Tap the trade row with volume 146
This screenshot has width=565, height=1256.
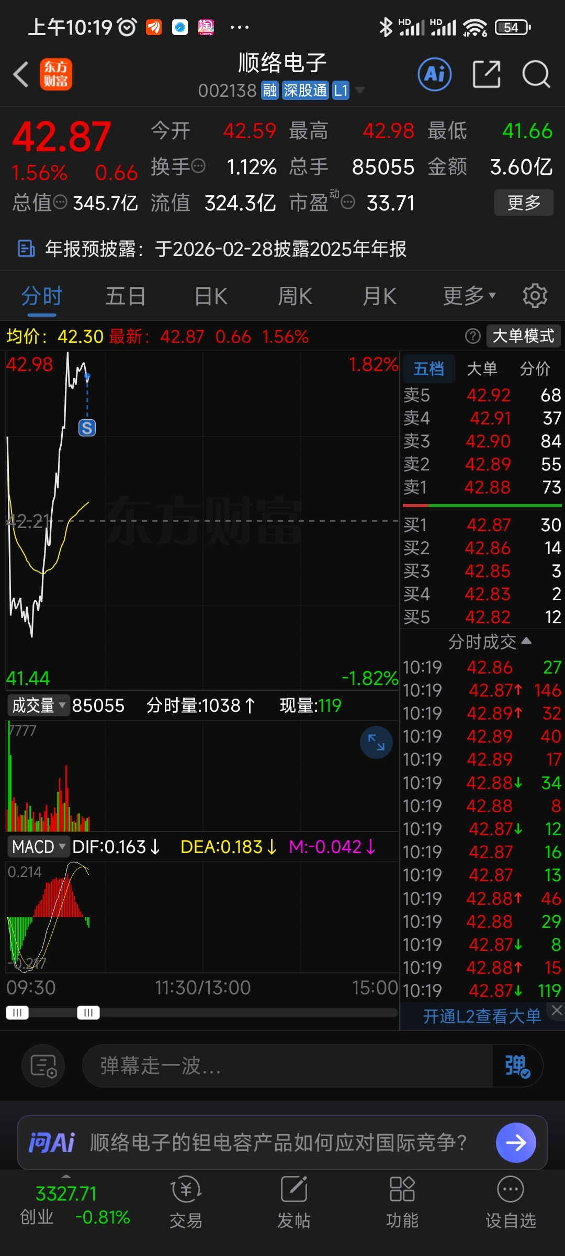(x=482, y=690)
